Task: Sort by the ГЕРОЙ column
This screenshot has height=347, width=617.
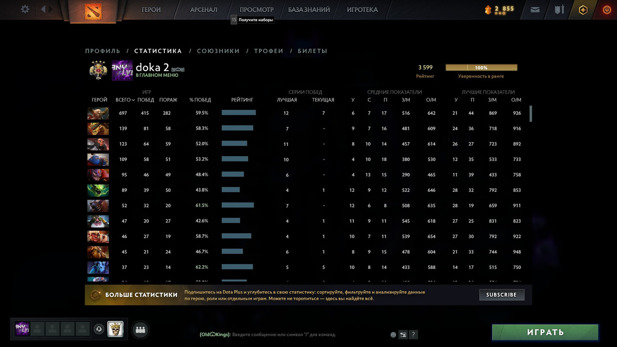Action: click(x=99, y=100)
